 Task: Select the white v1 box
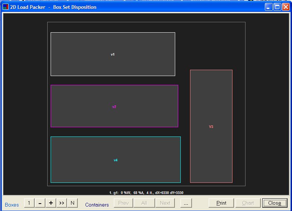click(x=113, y=54)
